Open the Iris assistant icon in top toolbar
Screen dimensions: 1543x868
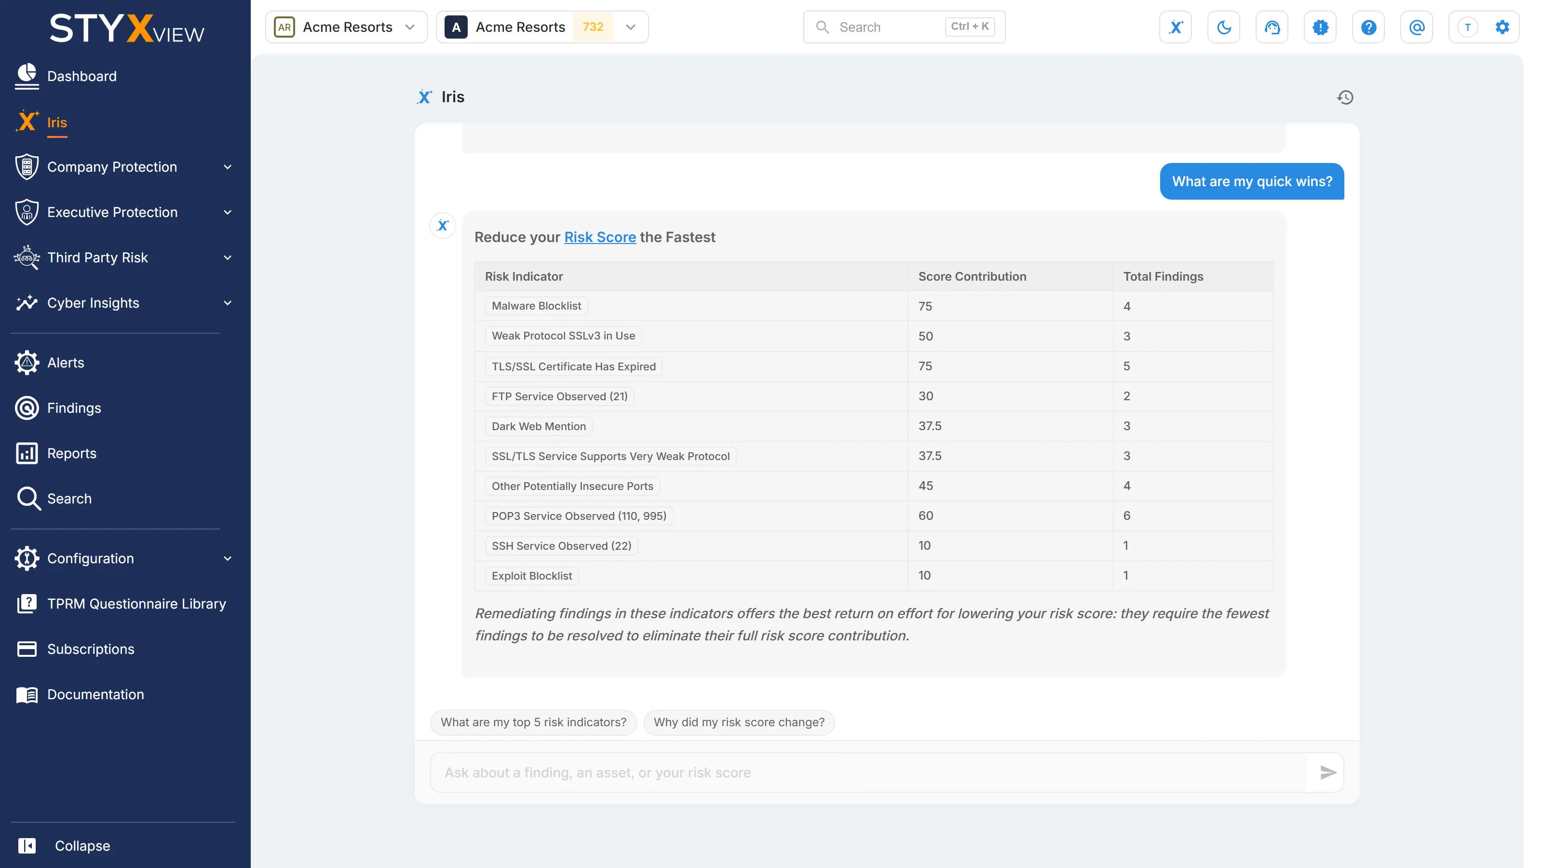coord(1175,27)
